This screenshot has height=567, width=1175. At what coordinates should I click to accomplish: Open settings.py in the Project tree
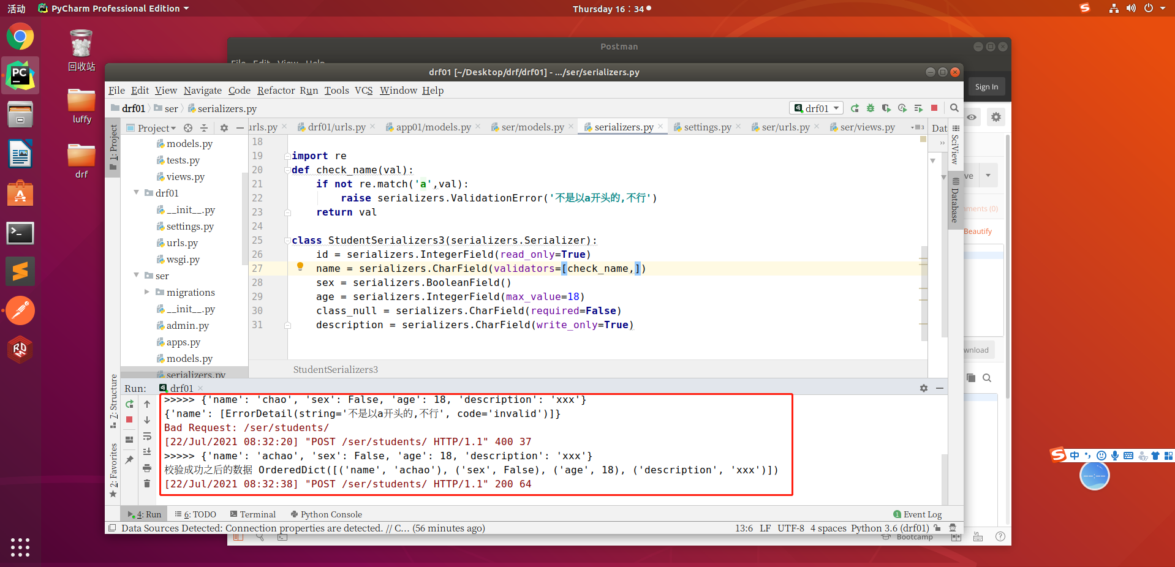click(190, 227)
